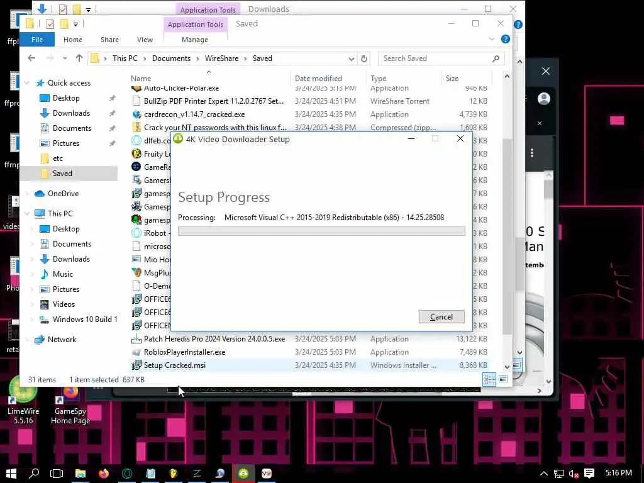Click This PC in the address breadcrumb
Viewport: 644px width, 483px height.
(x=125, y=58)
